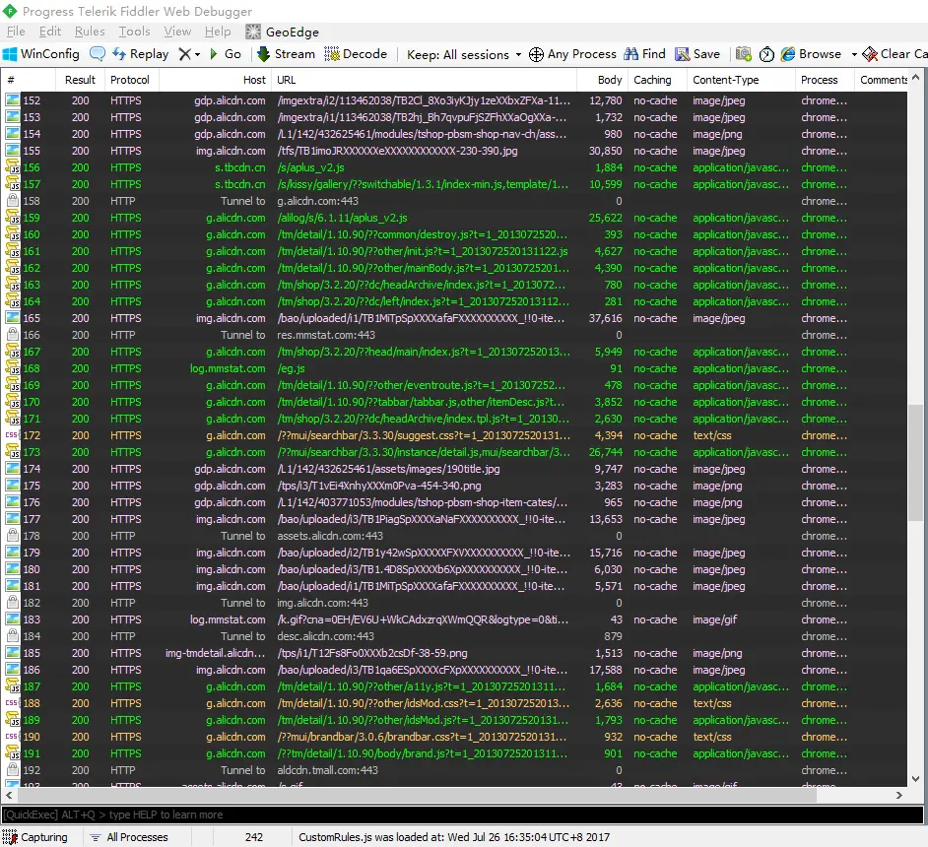The width and height of the screenshot is (928, 847).
Task: Click the lock icon of session 192
Action: (x=13, y=770)
